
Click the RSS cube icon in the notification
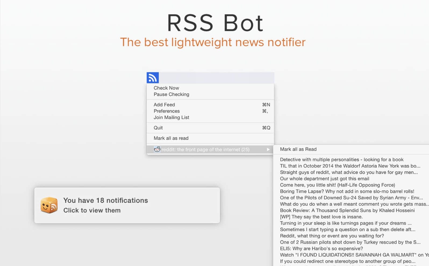(x=49, y=205)
